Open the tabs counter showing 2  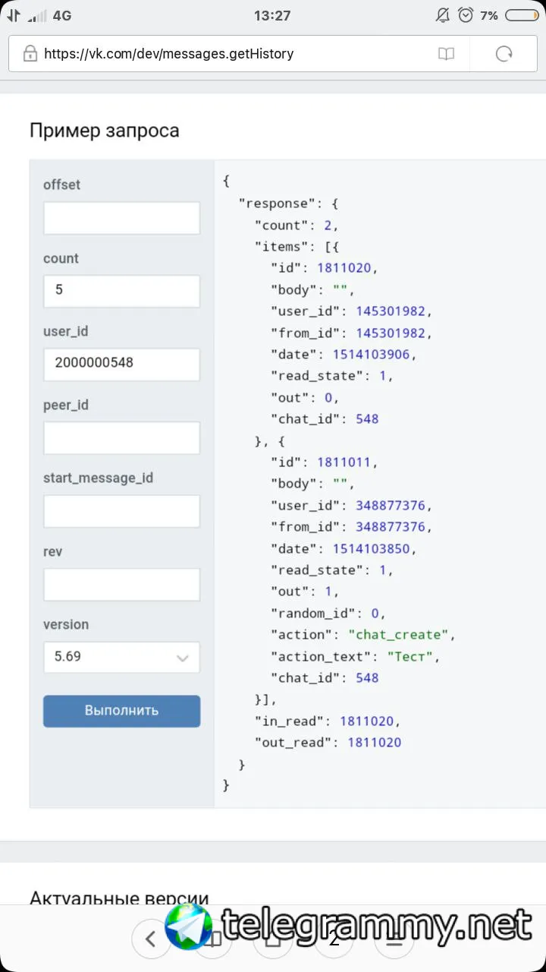[334, 939]
